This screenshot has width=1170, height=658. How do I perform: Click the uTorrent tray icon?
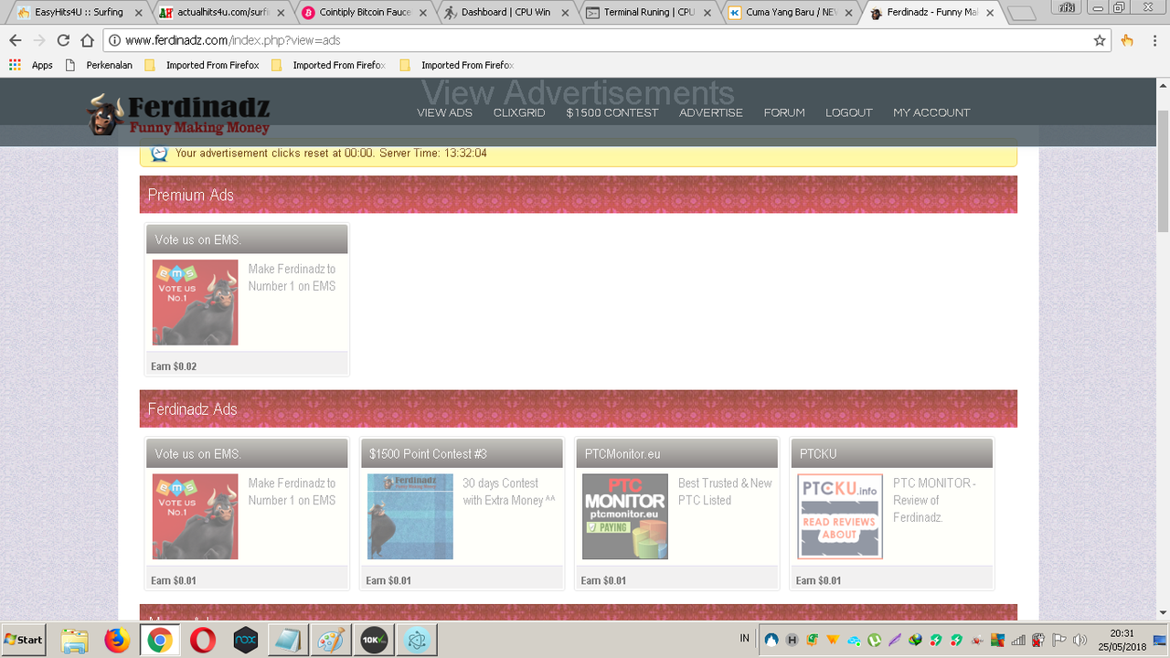click(874, 640)
